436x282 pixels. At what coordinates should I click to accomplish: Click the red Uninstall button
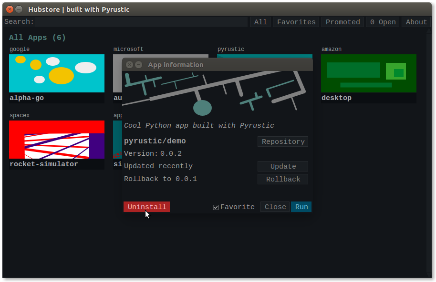click(x=146, y=207)
